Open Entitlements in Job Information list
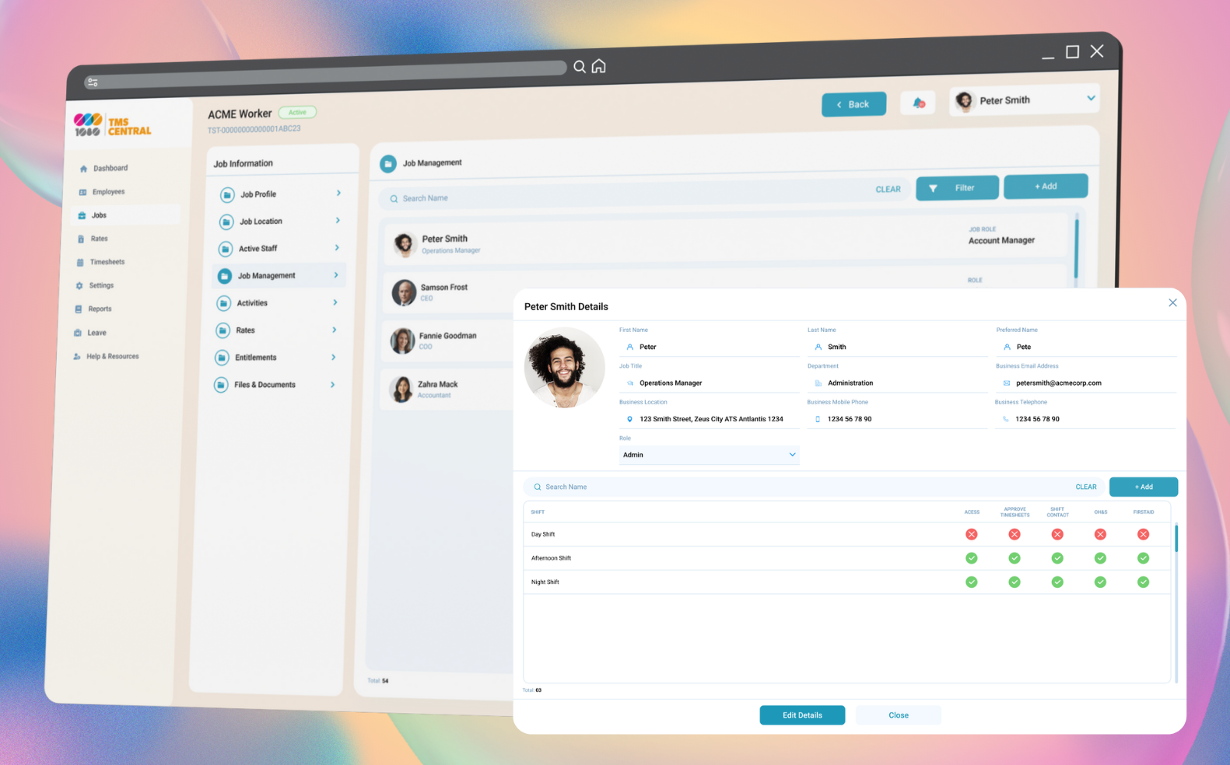The height and width of the screenshot is (765, 1230). click(256, 358)
